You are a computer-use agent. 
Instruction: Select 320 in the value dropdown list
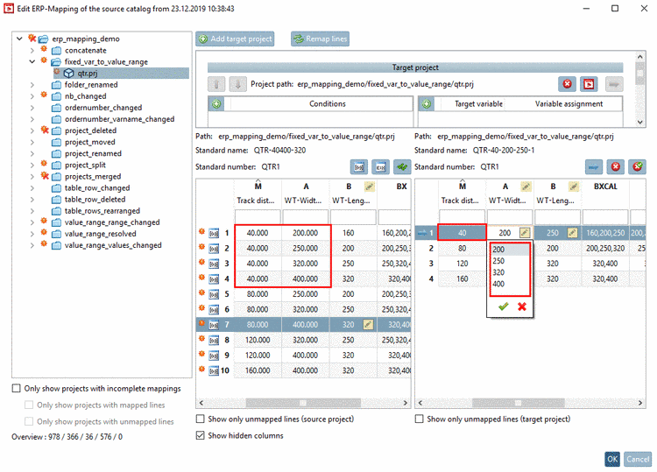coord(510,272)
